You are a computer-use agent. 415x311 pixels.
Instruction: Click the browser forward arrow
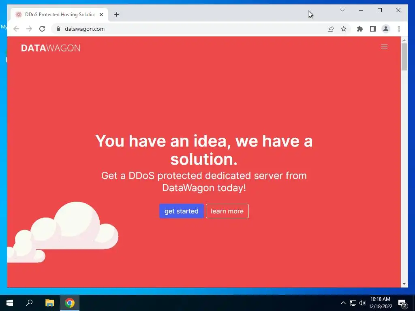tap(29, 29)
